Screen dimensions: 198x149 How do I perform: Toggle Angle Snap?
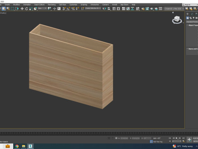[68, 9]
